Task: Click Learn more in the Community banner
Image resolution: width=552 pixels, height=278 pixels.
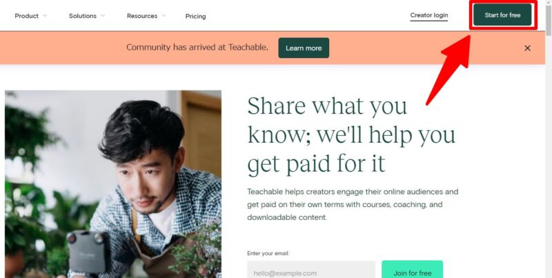Action: pyautogui.click(x=304, y=48)
